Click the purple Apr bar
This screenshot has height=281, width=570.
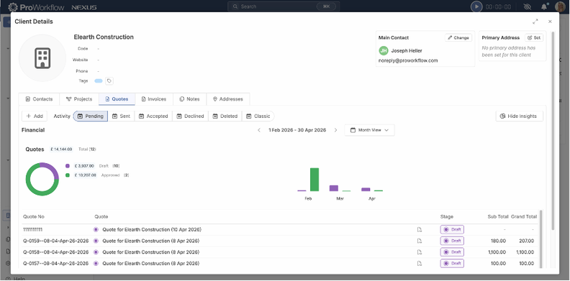(x=366, y=189)
